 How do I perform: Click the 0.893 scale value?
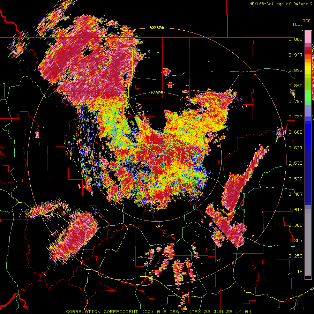pyautogui.click(x=296, y=70)
